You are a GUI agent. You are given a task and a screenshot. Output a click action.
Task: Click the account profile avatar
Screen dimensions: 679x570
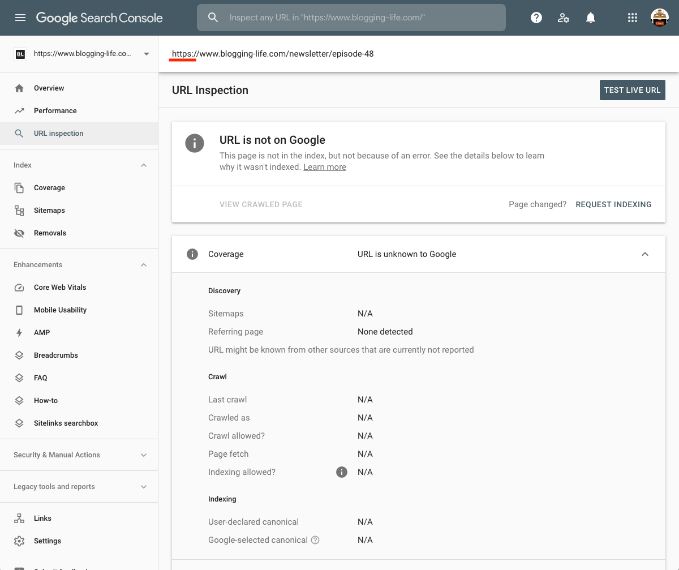pos(660,18)
